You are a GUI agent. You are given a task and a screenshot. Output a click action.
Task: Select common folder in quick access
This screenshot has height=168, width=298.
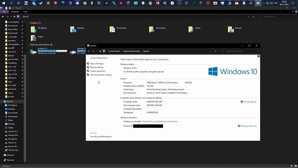coord(12,52)
